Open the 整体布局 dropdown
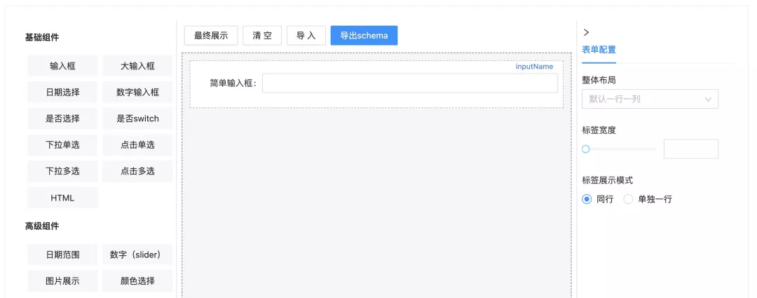 tap(650, 99)
